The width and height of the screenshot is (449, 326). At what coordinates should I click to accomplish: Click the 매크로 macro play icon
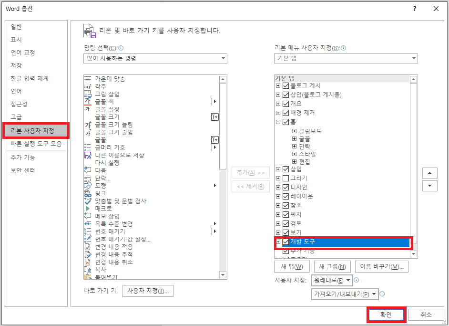(88, 209)
